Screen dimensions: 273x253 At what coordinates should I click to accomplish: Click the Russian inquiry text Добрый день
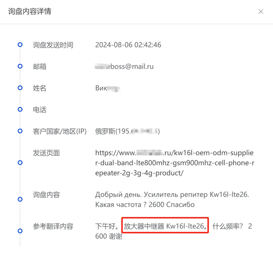coord(118,194)
